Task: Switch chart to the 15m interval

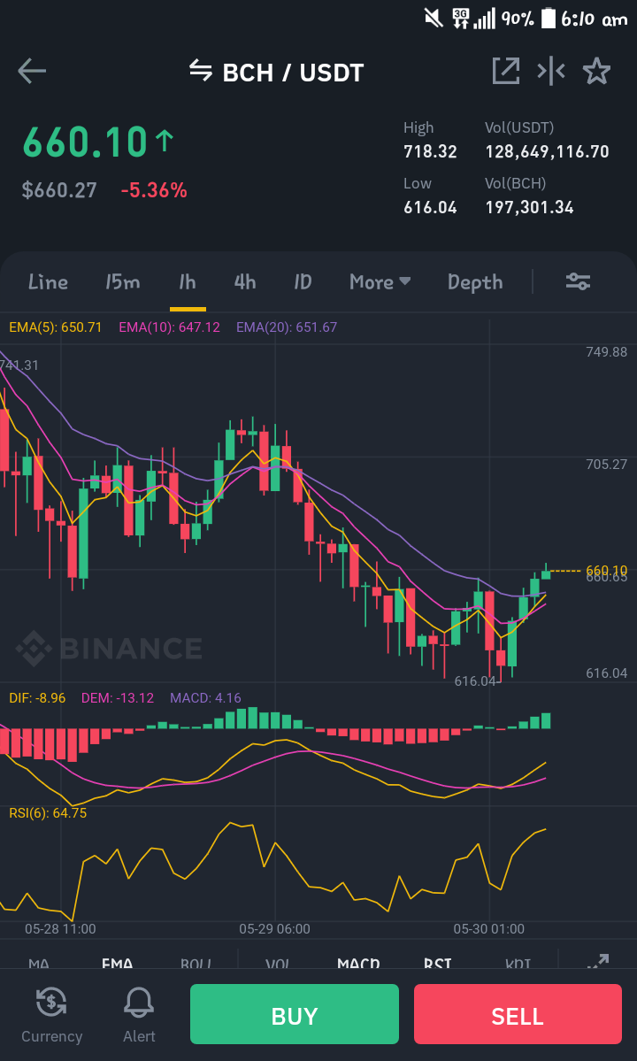Action: click(x=122, y=281)
